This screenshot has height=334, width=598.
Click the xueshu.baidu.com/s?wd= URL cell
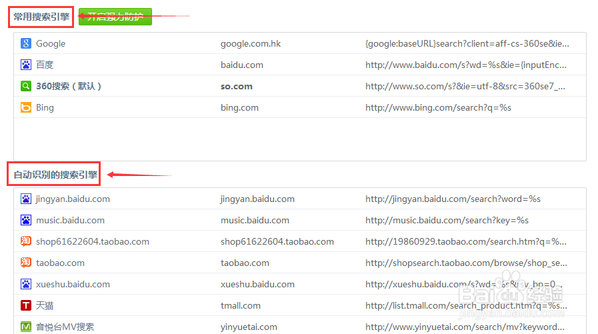pyautogui.click(x=464, y=285)
